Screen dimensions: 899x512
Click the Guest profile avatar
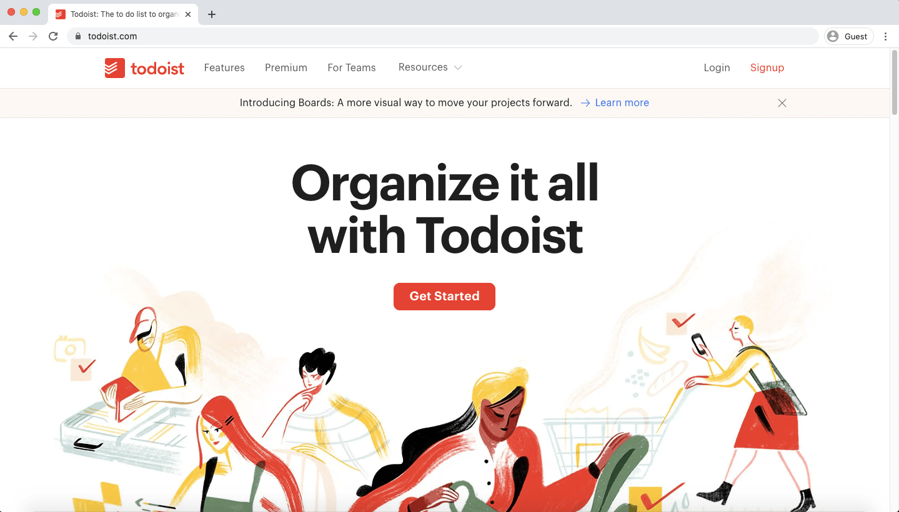pos(833,36)
